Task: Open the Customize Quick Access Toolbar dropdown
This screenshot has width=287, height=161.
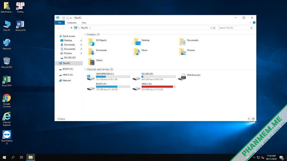Action: [71, 18]
